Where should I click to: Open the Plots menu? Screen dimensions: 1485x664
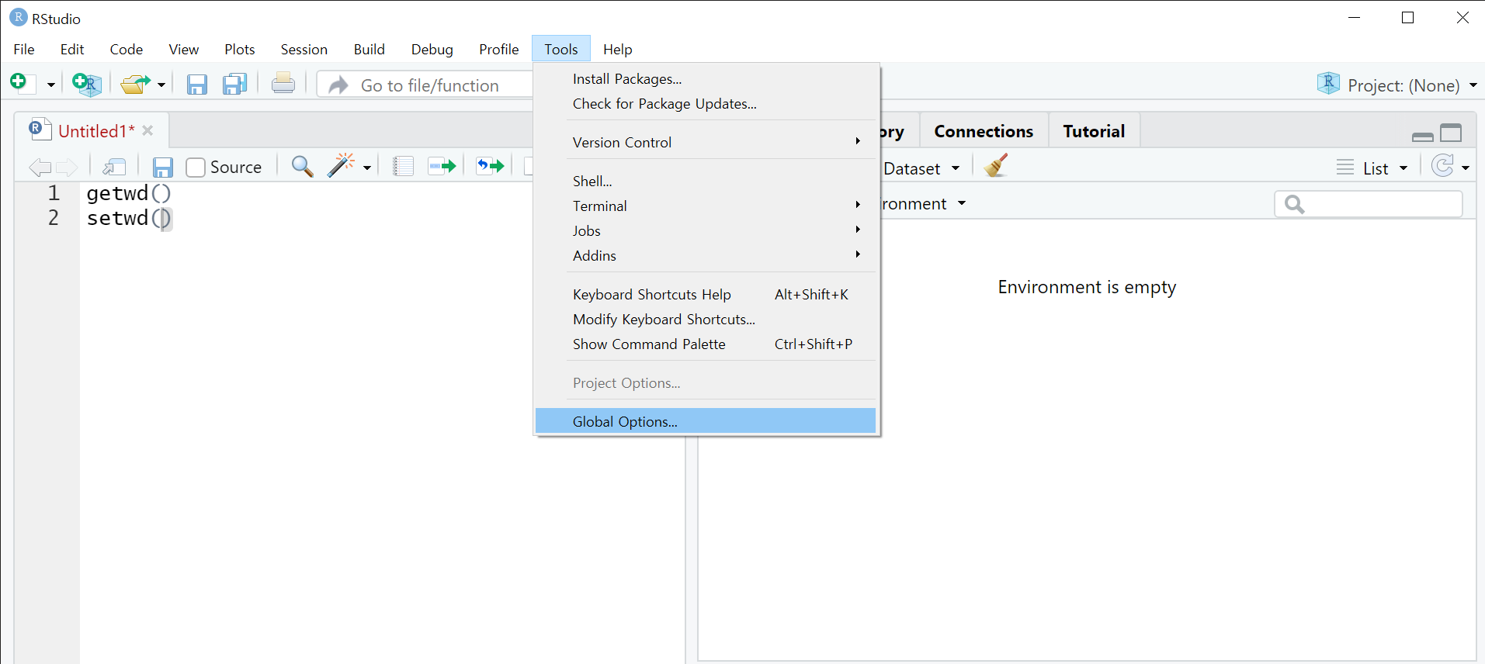click(x=239, y=49)
